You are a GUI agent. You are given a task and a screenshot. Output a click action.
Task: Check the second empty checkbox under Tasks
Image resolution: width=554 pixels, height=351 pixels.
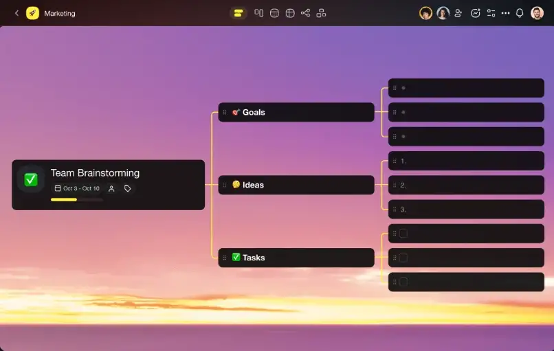(x=403, y=258)
